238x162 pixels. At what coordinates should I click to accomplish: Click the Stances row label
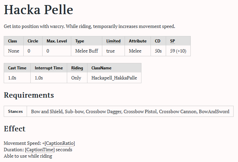(x=16, y=111)
